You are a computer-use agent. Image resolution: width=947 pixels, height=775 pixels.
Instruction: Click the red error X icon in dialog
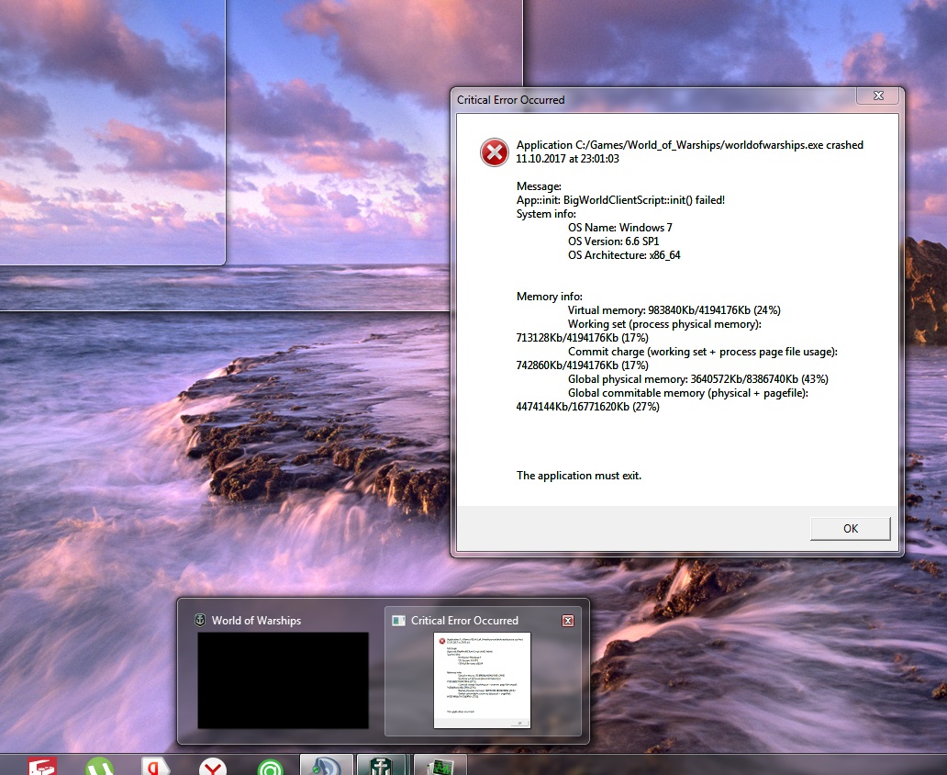495,152
